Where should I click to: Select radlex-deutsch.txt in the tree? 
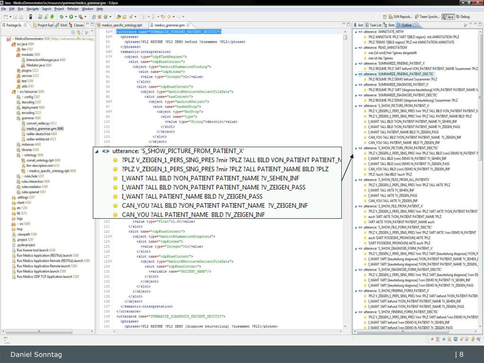(39, 134)
